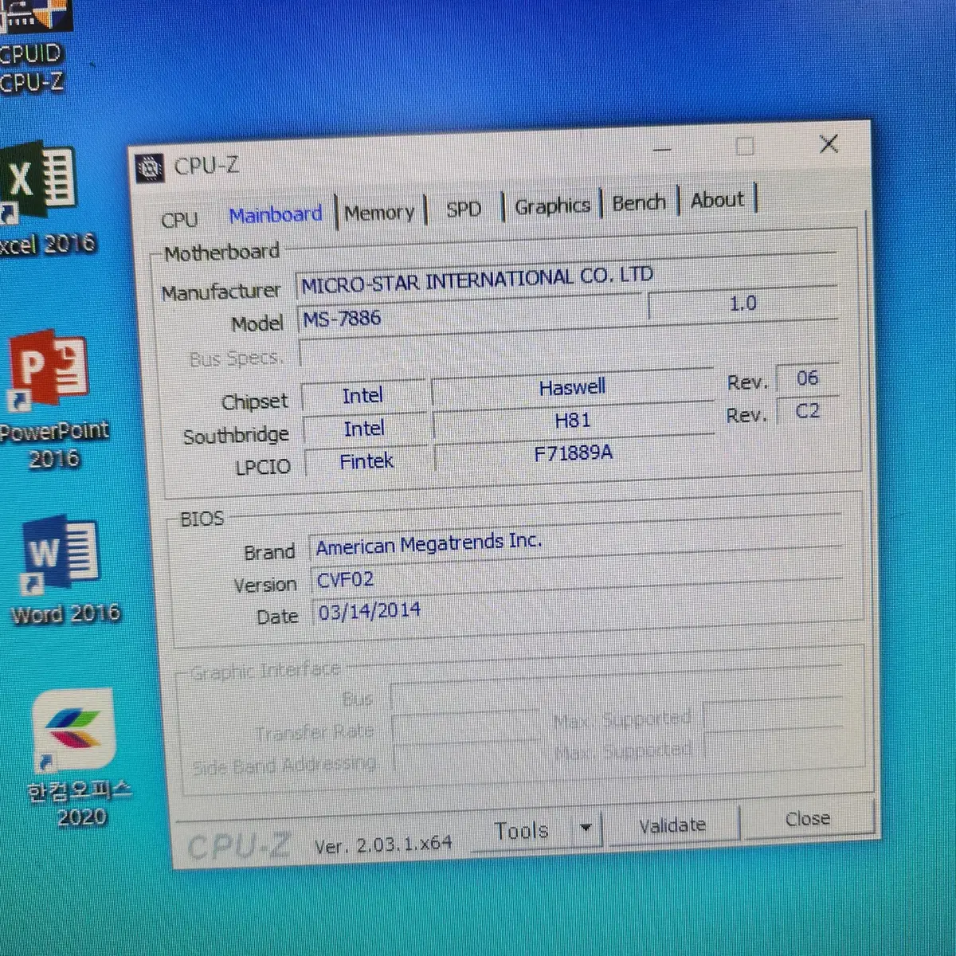Close the CPU-Z window using the X
956x956 pixels.
tap(829, 143)
